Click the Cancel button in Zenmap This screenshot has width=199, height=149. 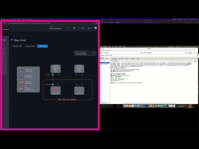(195, 52)
